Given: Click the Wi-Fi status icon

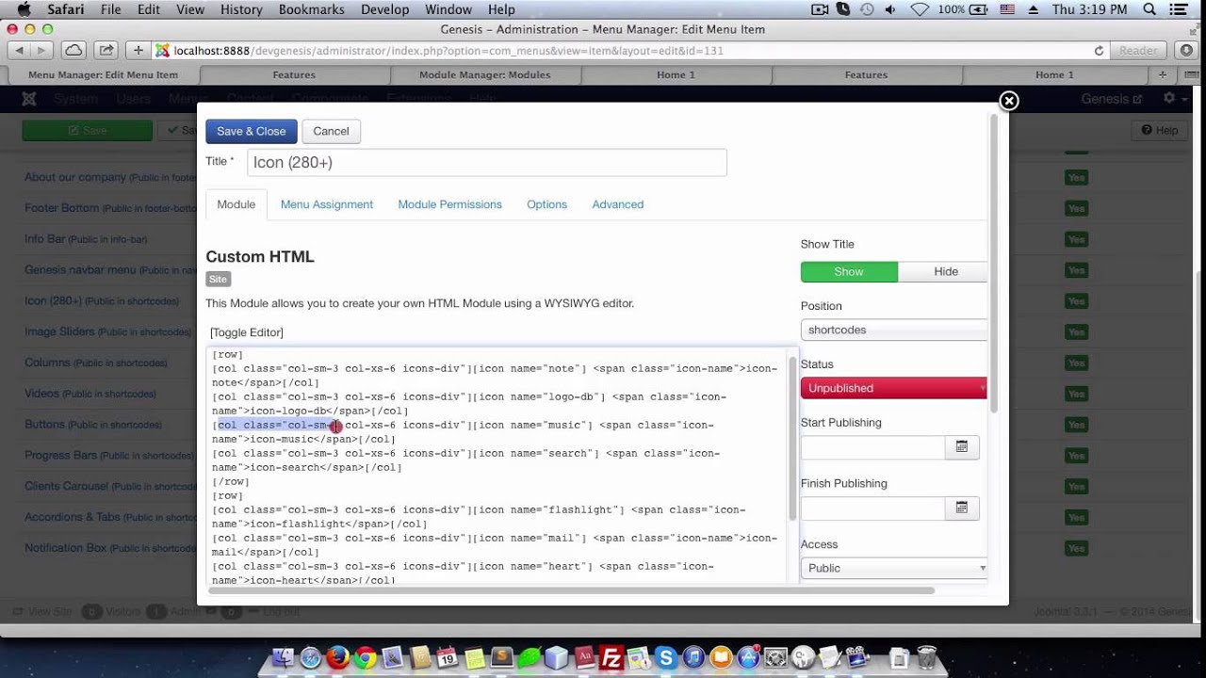Looking at the screenshot, I should click(x=920, y=9).
